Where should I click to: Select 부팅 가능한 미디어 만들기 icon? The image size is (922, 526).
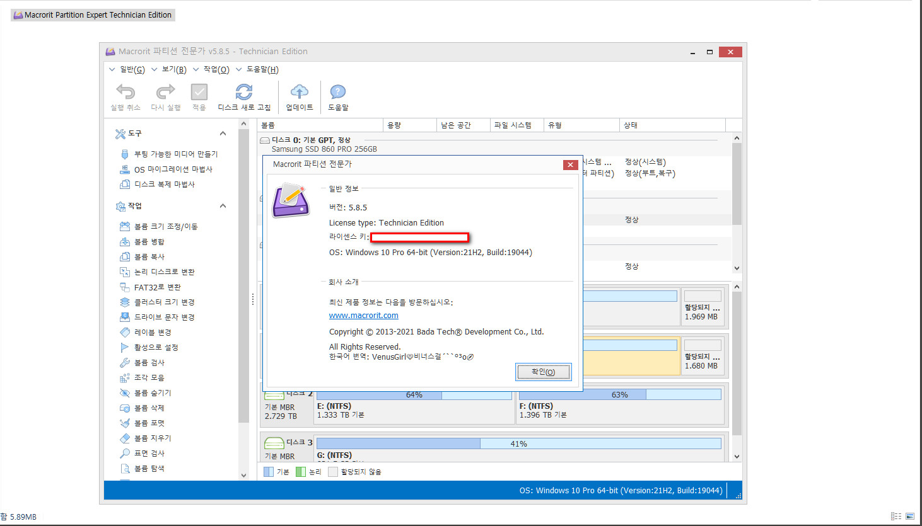pyautogui.click(x=125, y=154)
